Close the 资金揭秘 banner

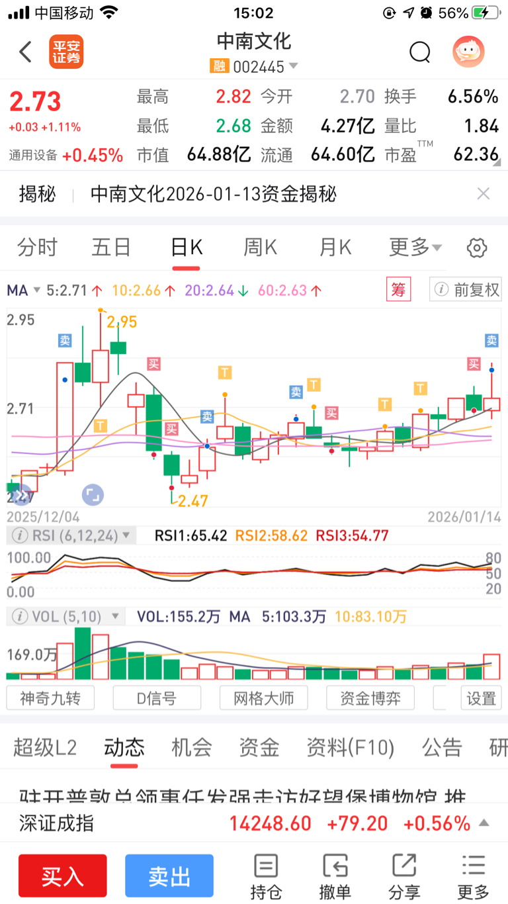coord(484,193)
